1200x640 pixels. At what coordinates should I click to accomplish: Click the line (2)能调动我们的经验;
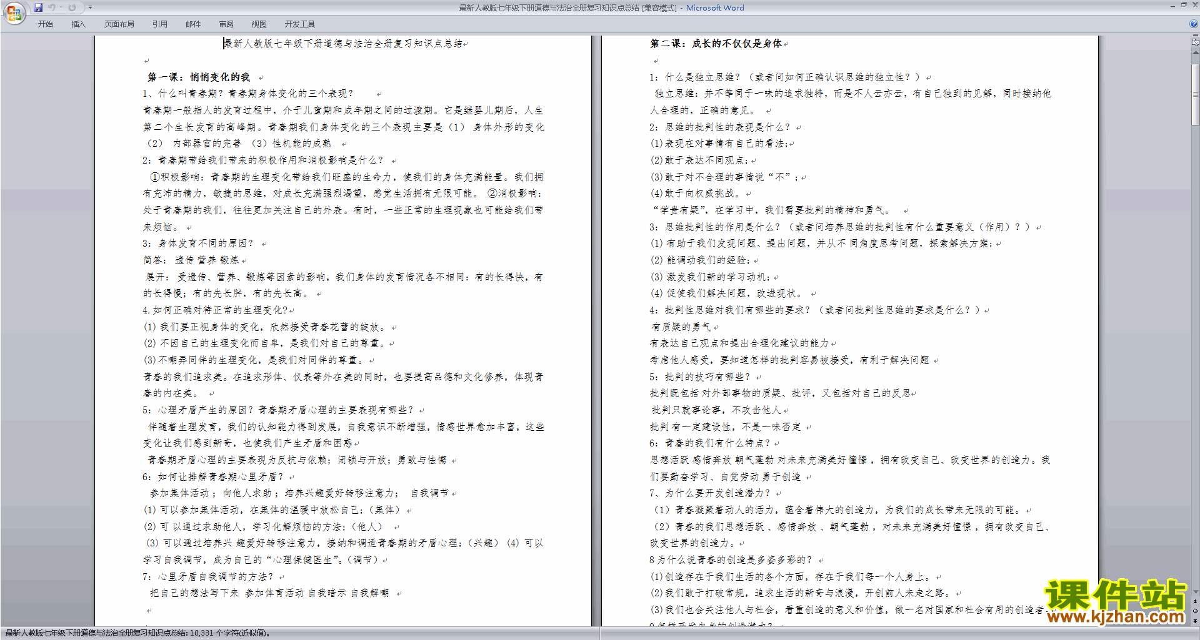(700, 260)
